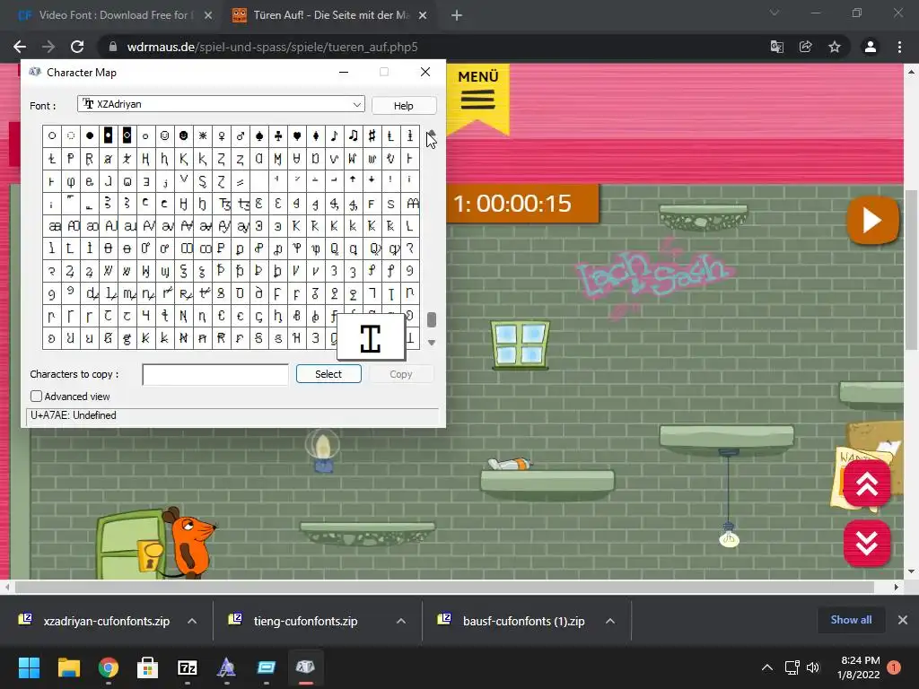The height and width of the screenshot is (689, 919).
Task: Click the Character Map grid scrollbar thumb
Action: 432,320
